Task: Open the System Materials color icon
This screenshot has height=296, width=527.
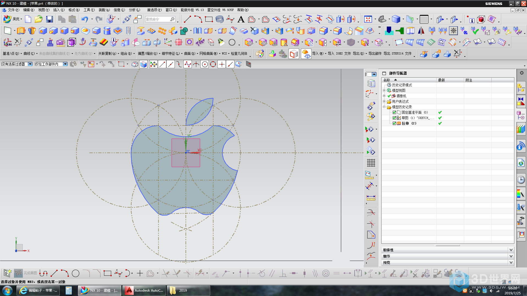Action: [x=521, y=193]
